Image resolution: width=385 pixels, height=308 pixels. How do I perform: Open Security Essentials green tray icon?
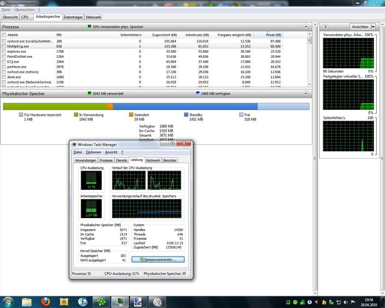coord(303,302)
